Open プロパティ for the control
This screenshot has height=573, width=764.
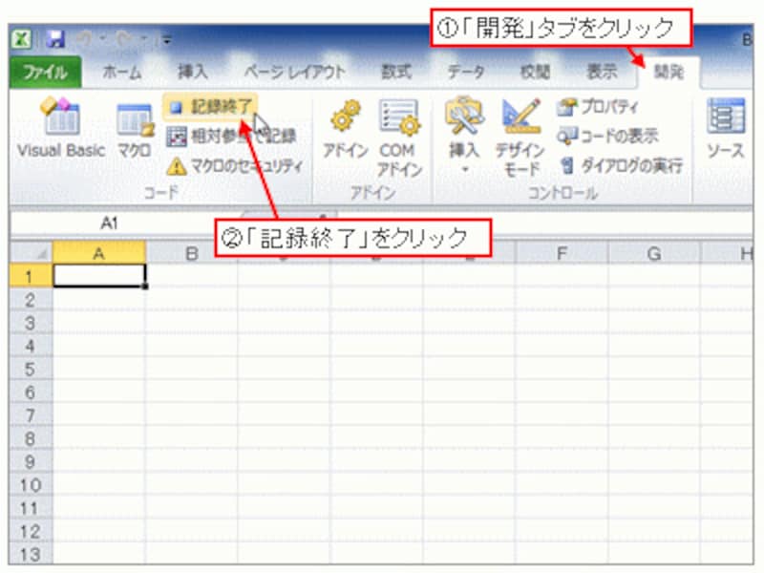598,107
